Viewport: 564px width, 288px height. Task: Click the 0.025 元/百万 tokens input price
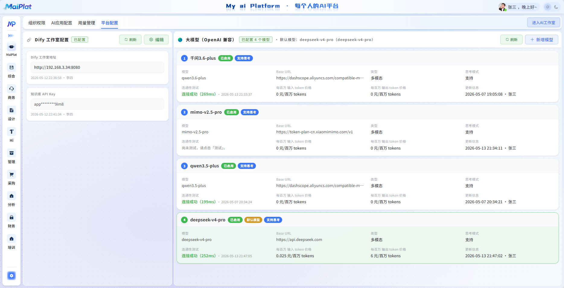(x=295, y=256)
